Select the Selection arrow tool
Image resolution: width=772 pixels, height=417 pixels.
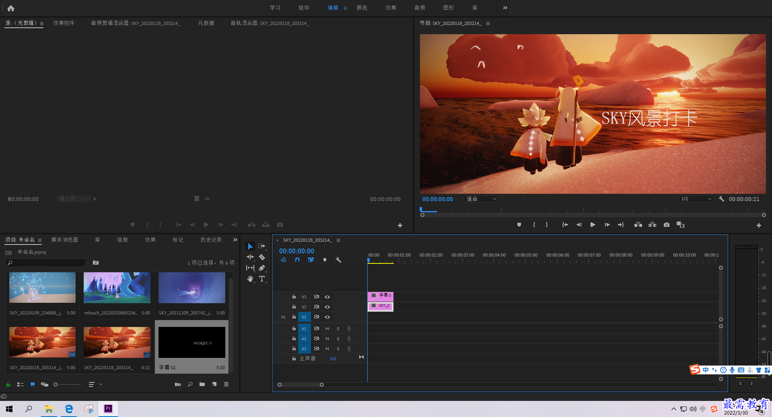pos(250,246)
